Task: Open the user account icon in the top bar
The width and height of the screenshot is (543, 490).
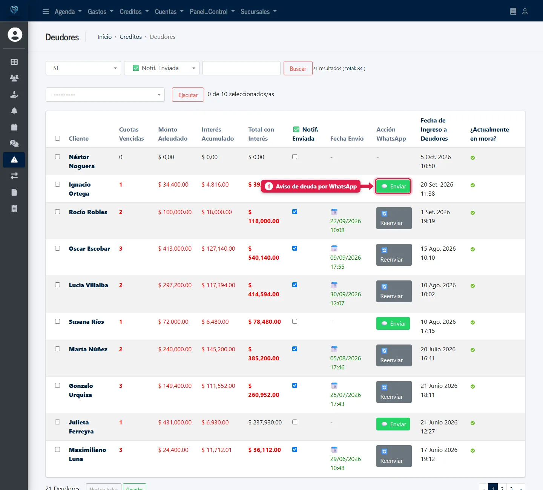Action: point(525,12)
